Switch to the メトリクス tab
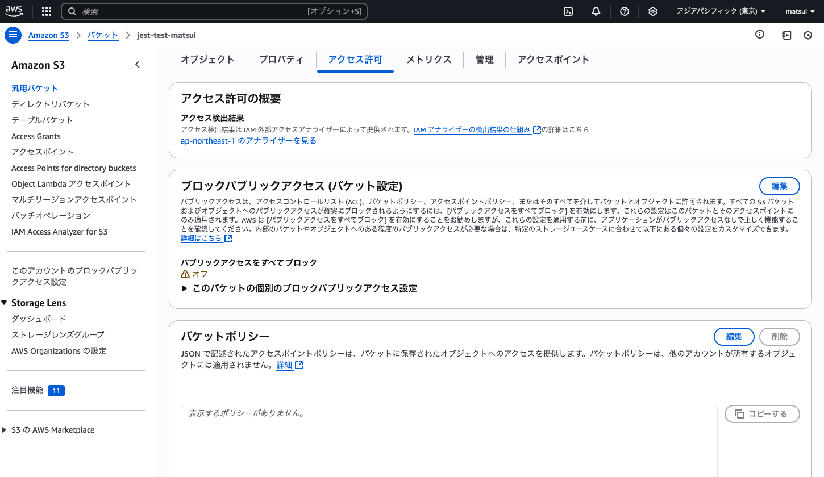This screenshot has height=477, width=824. (428, 59)
